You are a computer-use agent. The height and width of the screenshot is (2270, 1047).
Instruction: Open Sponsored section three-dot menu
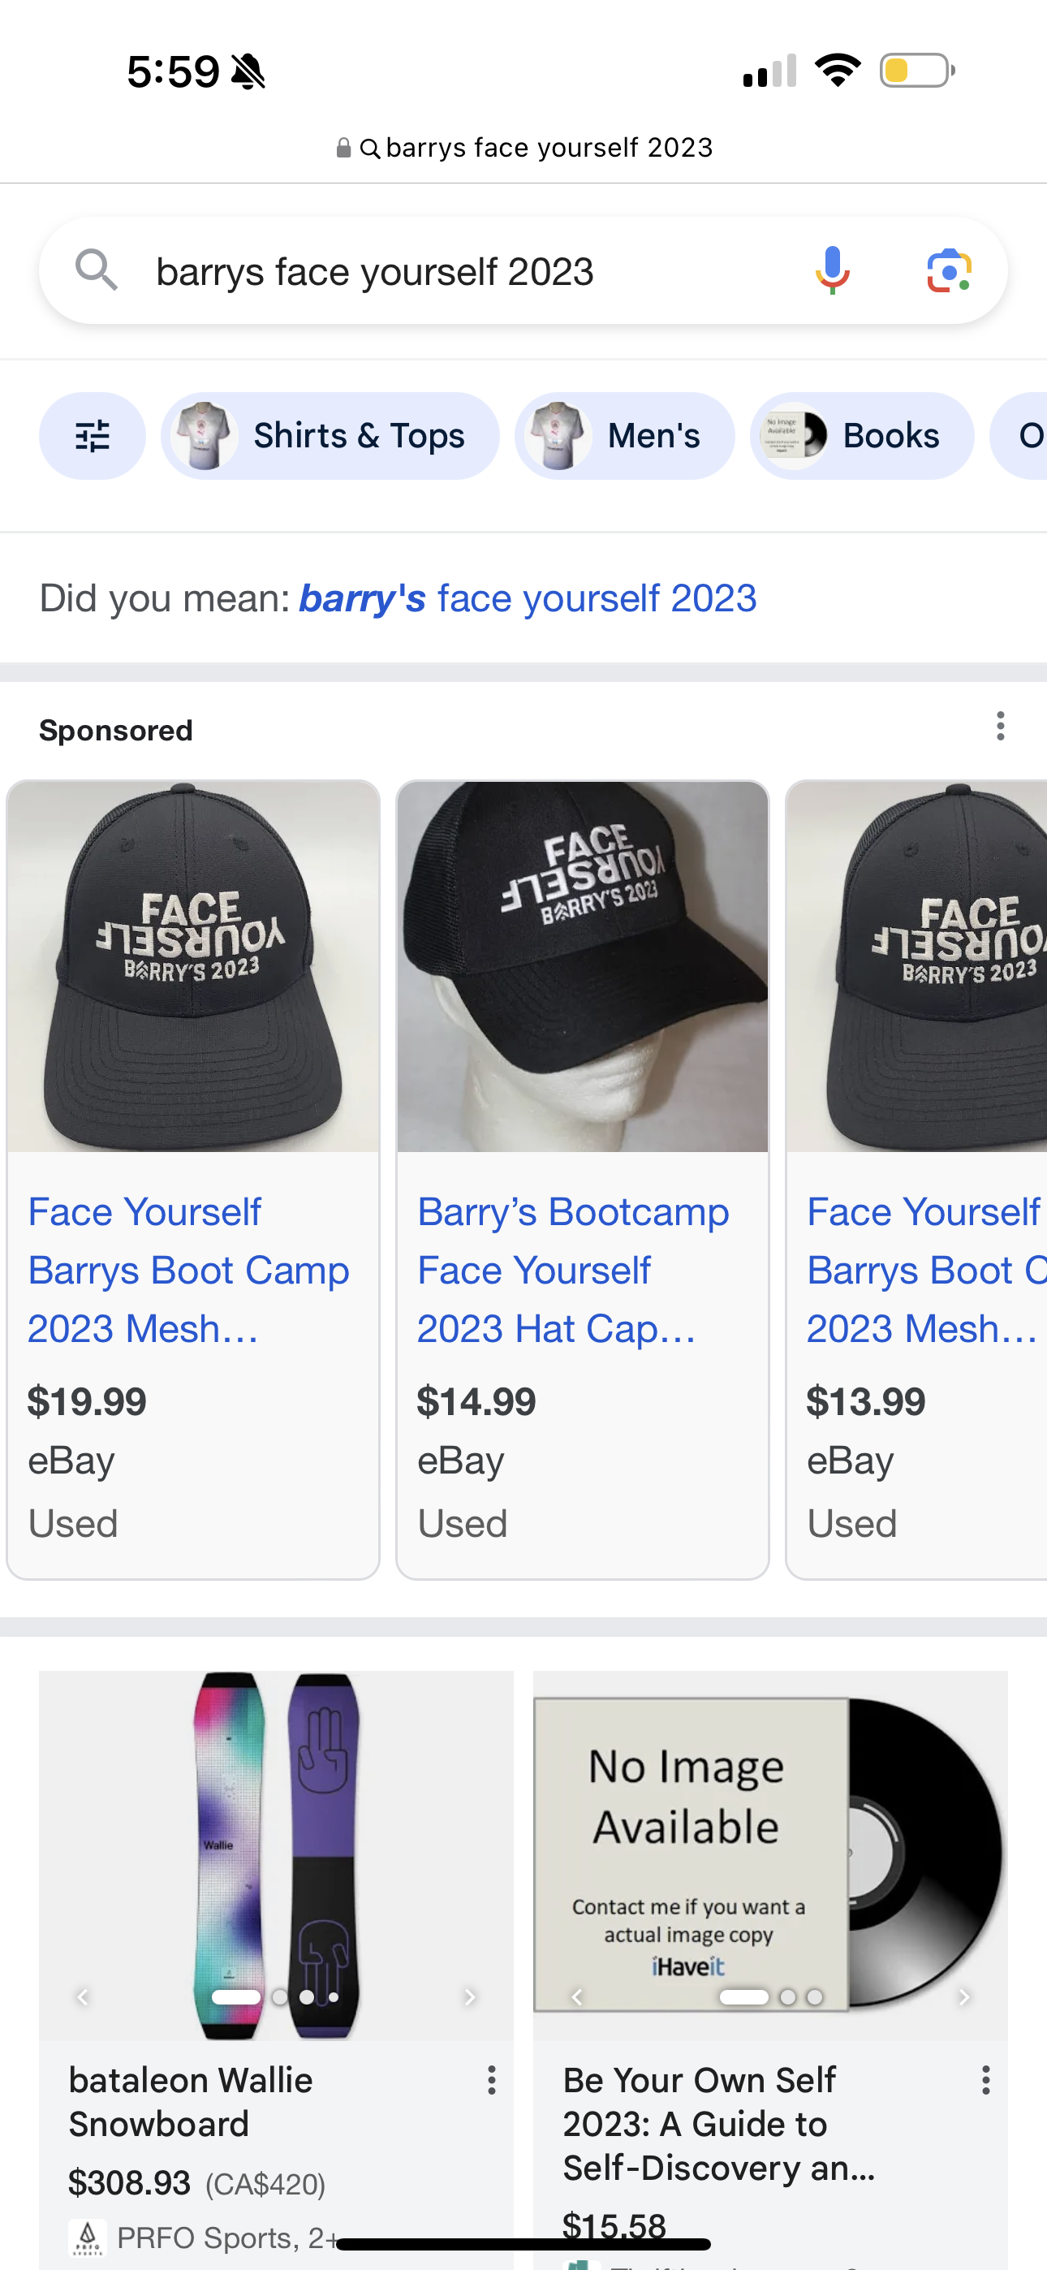tap(1000, 726)
